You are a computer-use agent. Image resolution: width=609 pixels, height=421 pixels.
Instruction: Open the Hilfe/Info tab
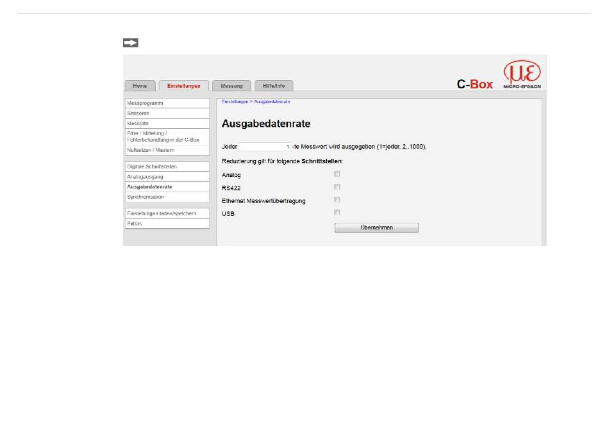(274, 86)
